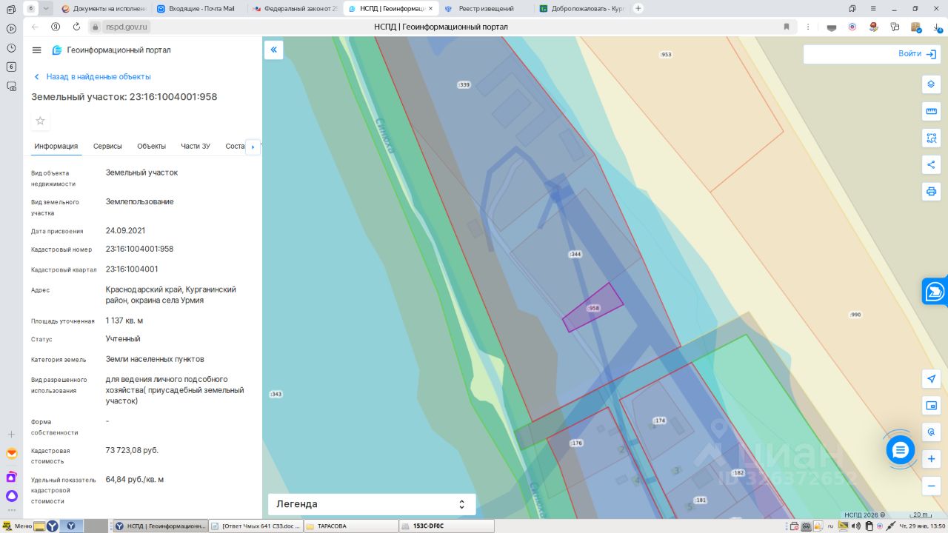
Task: Open the Части ЗУ tab
Action: tap(196, 147)
